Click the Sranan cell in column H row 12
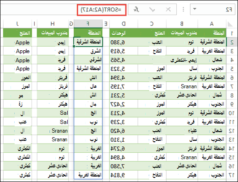Image resolution: width=238 pixels, height=182 pixels. pyautogui.click(x=53, y=131)
